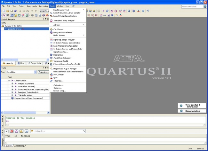The width and height of the screenshot is (208, 151).
Task: Click the Undo arrow toolbar icon
Action: click(32, 11)
